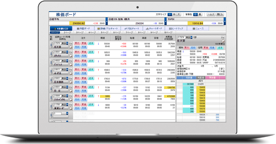Click stock code field in detail panel
The height and width of the screenshot is (144, 276).
click(x=181, y=38)
